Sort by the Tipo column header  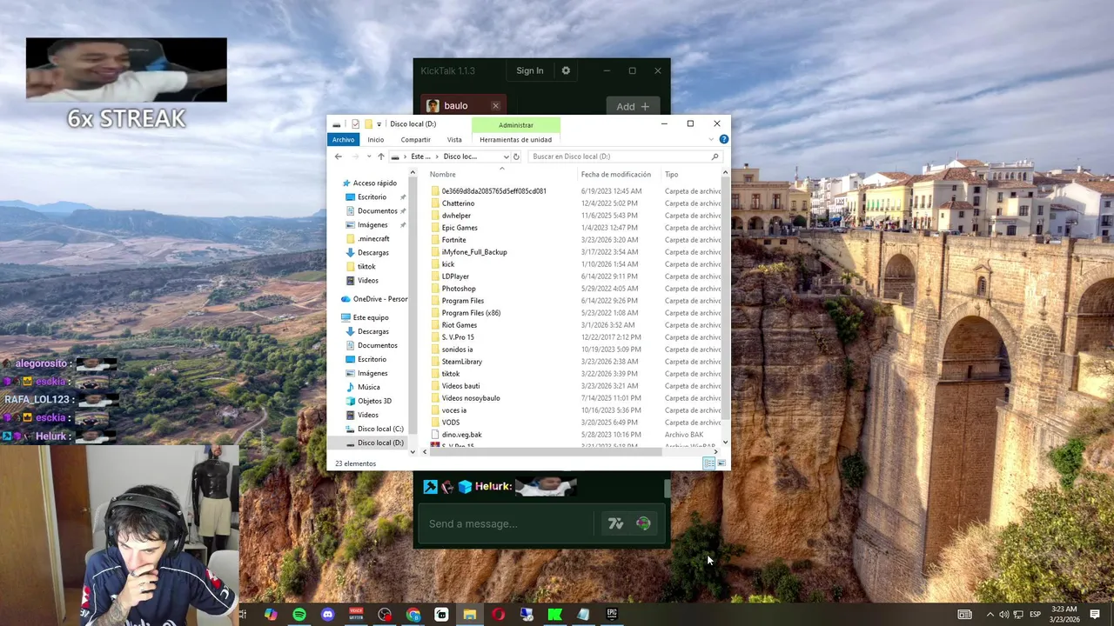[x=672, y=175]
